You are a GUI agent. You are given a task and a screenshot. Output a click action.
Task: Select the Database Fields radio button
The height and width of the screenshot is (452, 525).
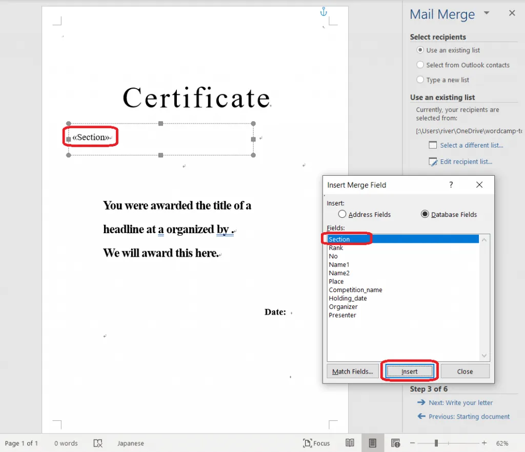[x=425, y=214]
